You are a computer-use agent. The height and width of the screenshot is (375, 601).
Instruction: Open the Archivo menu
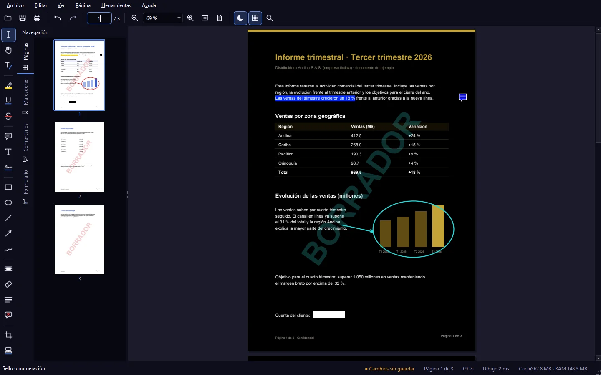(x=15, y=5)
